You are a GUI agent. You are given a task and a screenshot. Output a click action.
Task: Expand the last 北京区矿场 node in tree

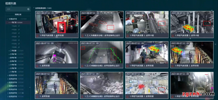[8, 96]
